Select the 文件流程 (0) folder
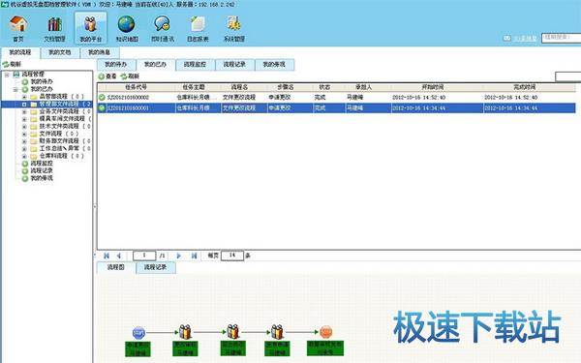Image resolution: width=581 pixels, height=363 pixels. [59, 134]
